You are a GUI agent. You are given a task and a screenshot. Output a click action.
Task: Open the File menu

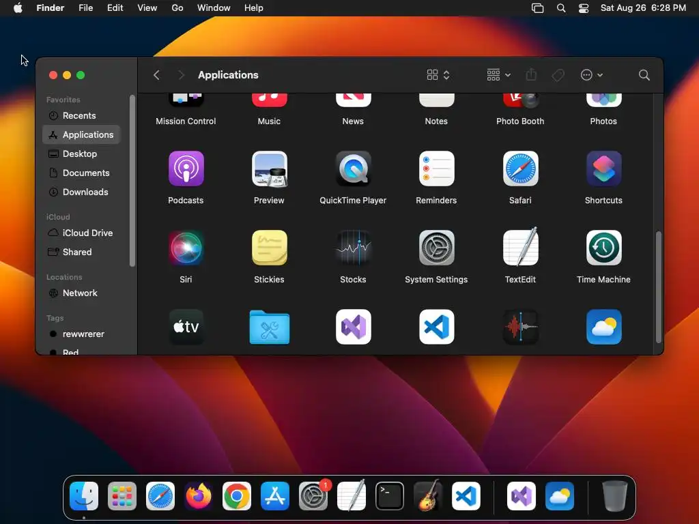click(x=85, y=8)
